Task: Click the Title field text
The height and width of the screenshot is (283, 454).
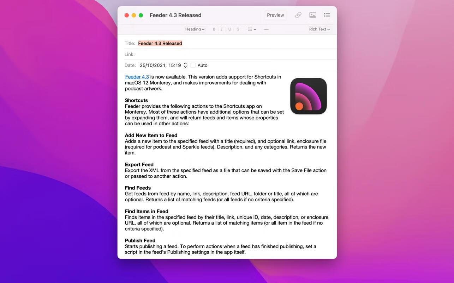Action: point(160,43)
